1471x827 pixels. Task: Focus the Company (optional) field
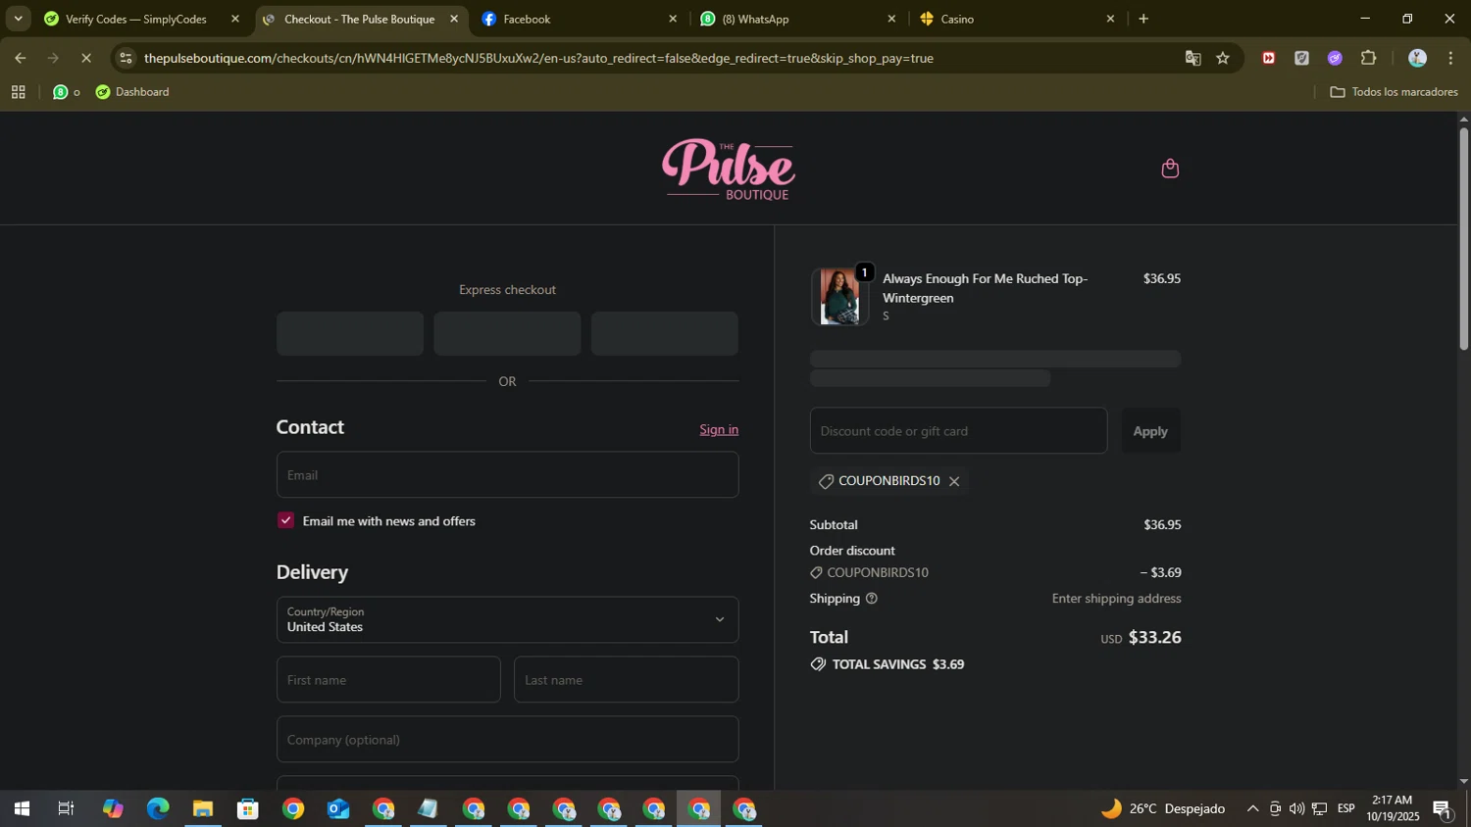pos(507,739)
